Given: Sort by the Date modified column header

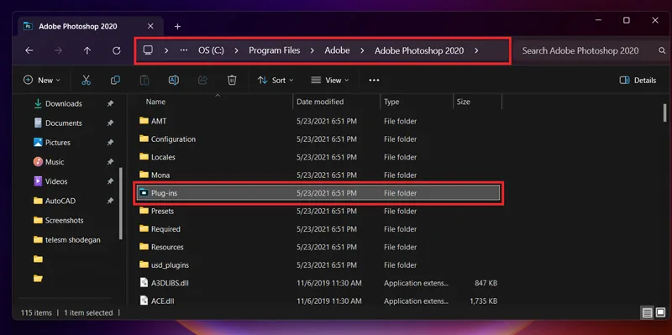Looking at the screenshot, I should [320, 102].
